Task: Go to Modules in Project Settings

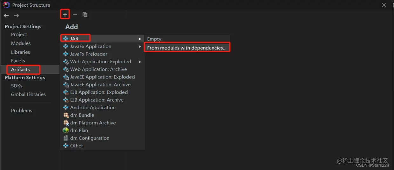Action: pyautogui.click(x=21, y=43)
